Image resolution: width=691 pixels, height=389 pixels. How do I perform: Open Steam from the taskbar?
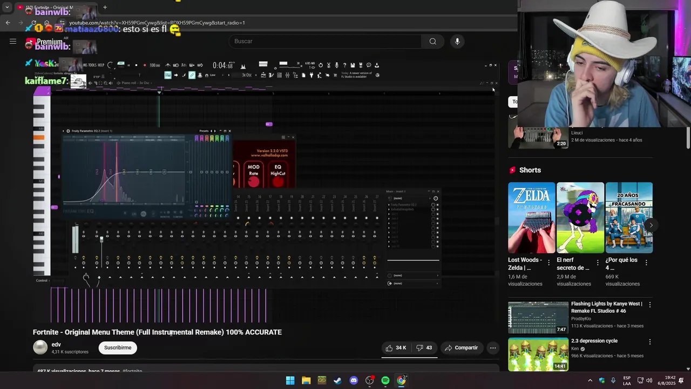coord(337,380)
